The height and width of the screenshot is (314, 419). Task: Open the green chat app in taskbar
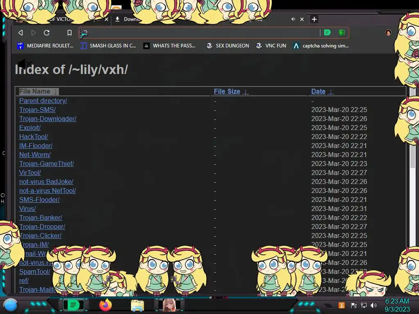coord(73,305)
